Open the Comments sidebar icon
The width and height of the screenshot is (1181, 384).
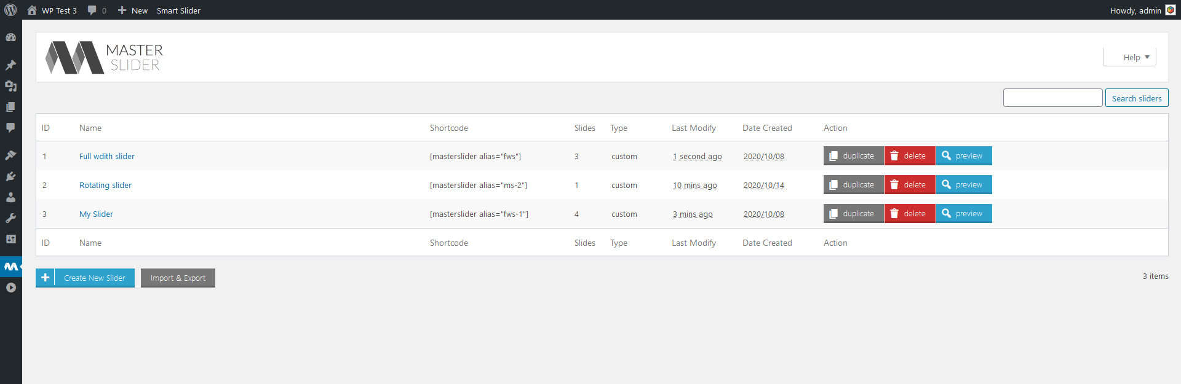point(10,128)
